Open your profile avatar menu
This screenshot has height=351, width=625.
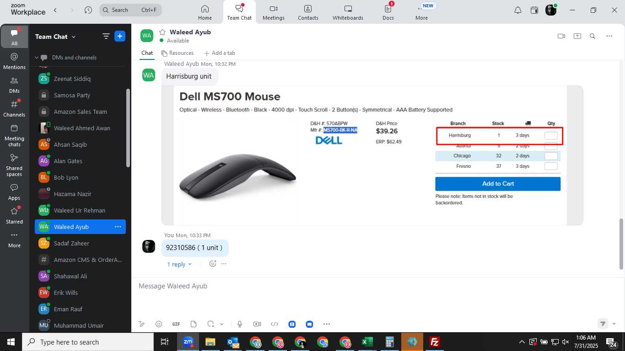pos(551,10)
